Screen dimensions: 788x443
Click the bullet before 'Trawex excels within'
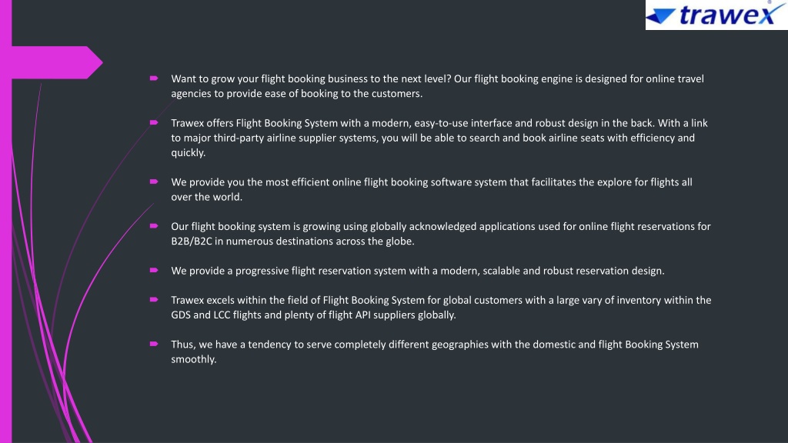click(154, 300)
